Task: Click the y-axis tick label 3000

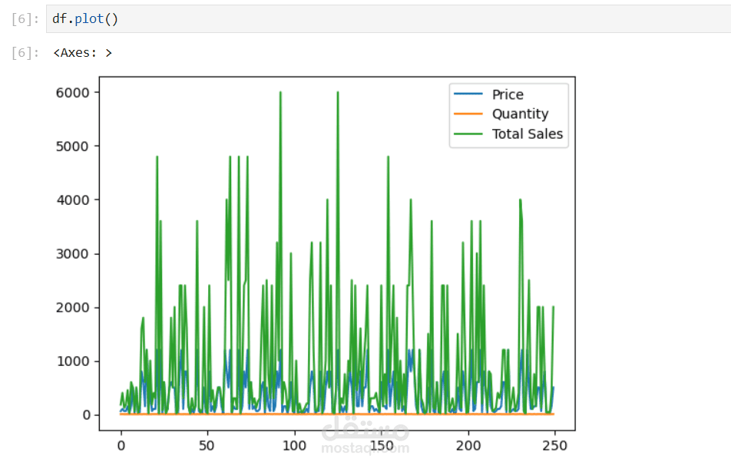Action: [x=72, y=254]
